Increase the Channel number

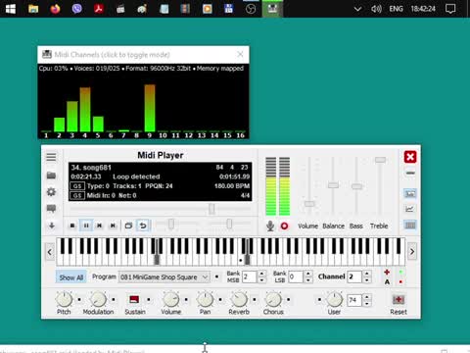pos(367,274)
